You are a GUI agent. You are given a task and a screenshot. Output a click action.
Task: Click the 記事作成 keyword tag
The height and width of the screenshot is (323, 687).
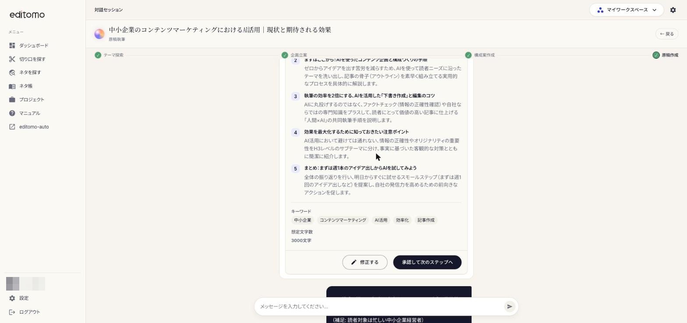426,220
